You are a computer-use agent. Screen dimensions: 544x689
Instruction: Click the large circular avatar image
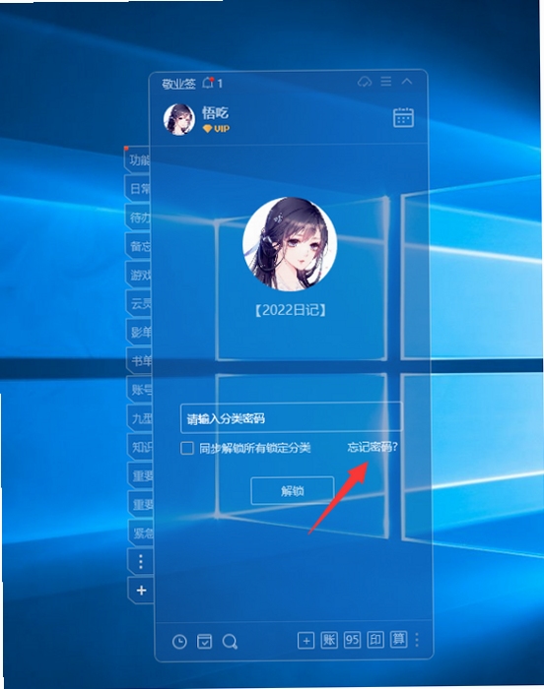tap(290, 244)
